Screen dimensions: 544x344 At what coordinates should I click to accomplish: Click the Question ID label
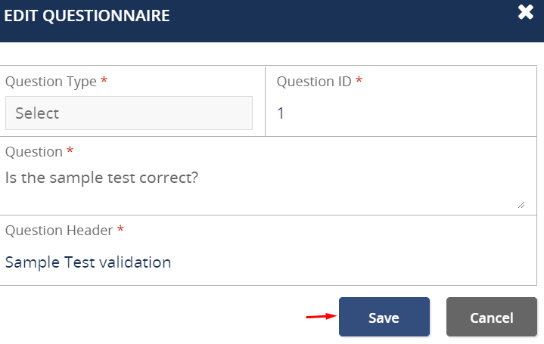click(314, 82)
